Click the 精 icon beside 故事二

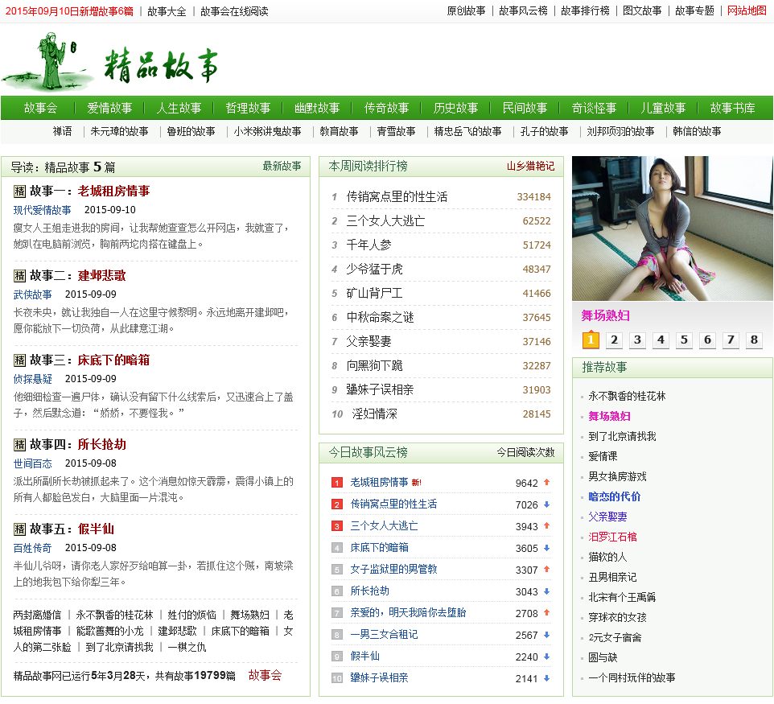coord(20,276)
